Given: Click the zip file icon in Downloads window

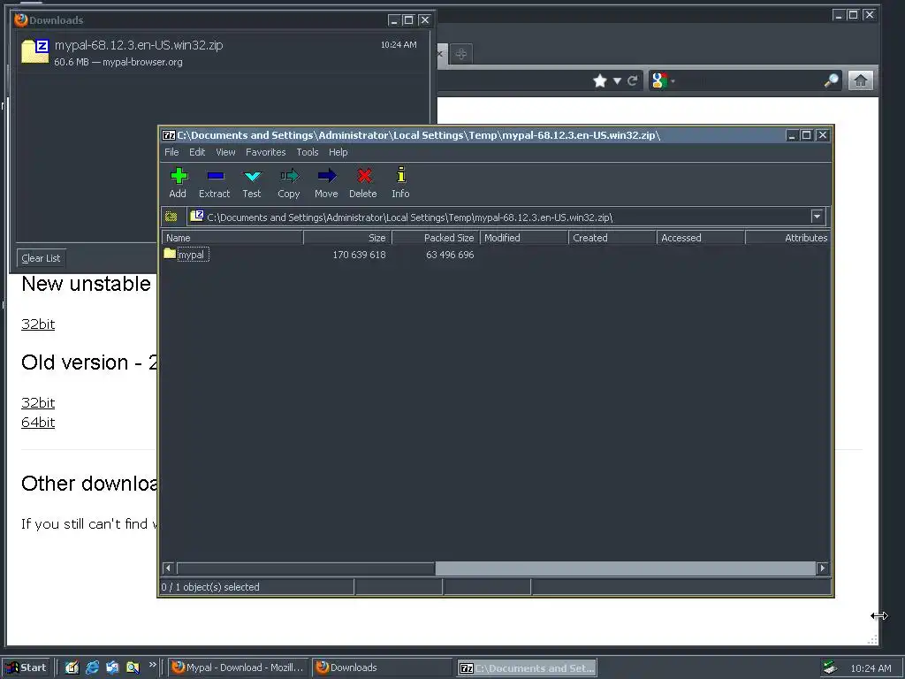Looking at the screenshot, I should tap(35, 51).
